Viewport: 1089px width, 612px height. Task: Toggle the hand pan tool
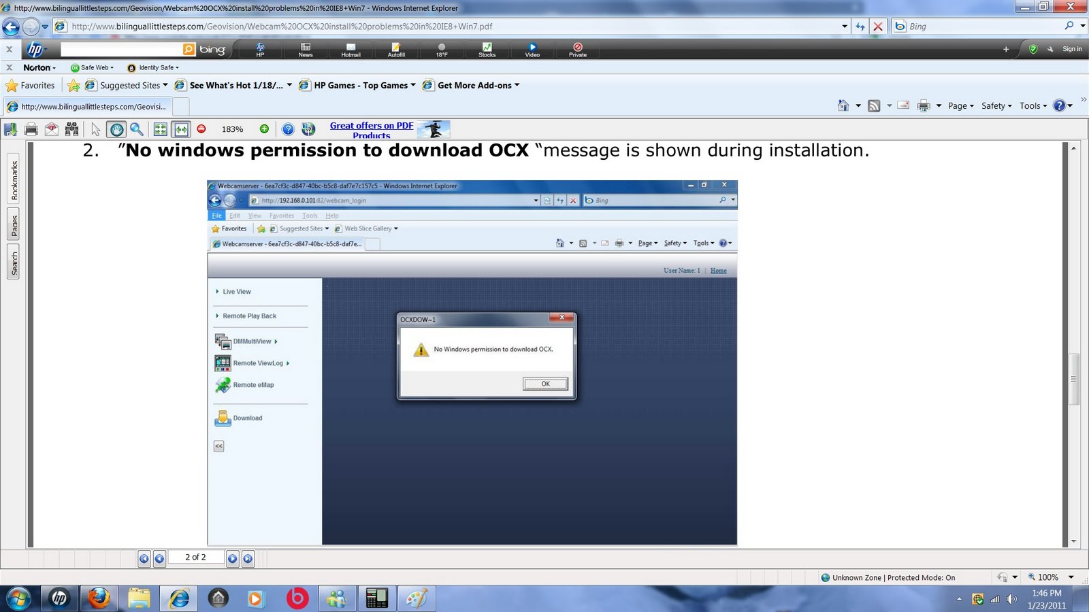[116, 129]
